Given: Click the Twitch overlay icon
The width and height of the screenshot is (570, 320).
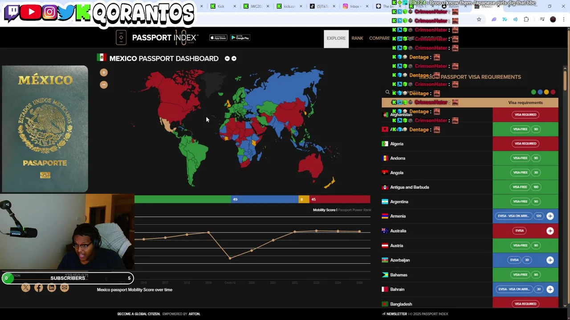Looking at the screenshot, I should [12, 12].
